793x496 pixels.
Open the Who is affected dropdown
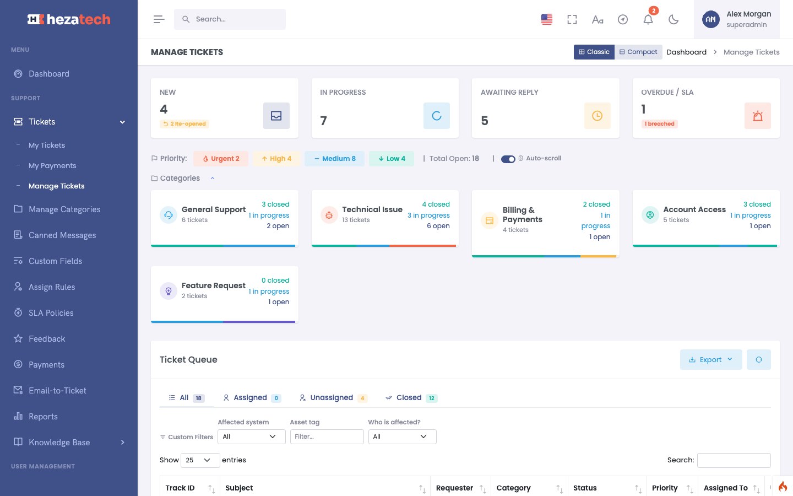pyautogui.click(x=402, y=436)
